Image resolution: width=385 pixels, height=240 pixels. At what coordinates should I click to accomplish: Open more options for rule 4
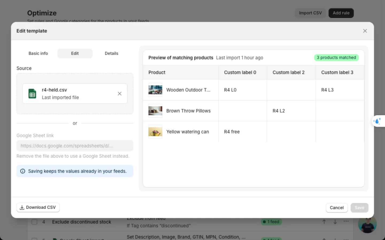click(x=346, y=221)
